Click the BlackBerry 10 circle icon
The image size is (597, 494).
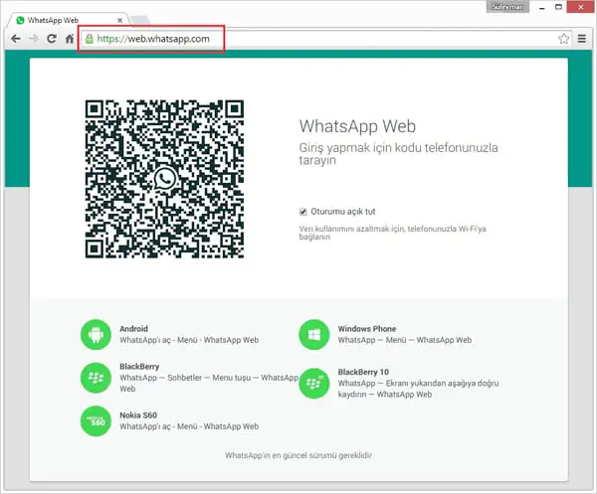314,384
